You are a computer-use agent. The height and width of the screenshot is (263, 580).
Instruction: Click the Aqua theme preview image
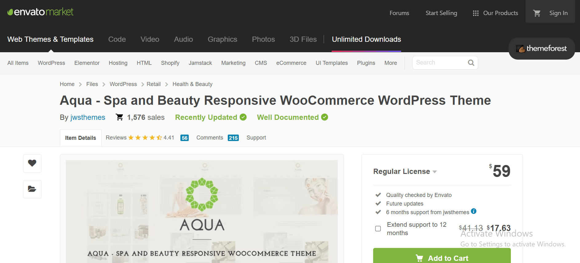pyautogui.click(x=202, y=211)
